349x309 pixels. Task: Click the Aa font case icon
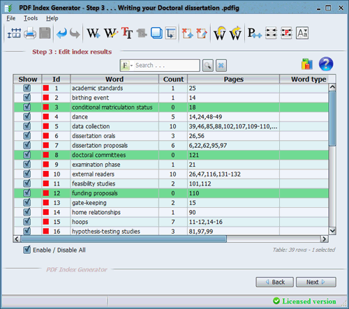(302, 33)
